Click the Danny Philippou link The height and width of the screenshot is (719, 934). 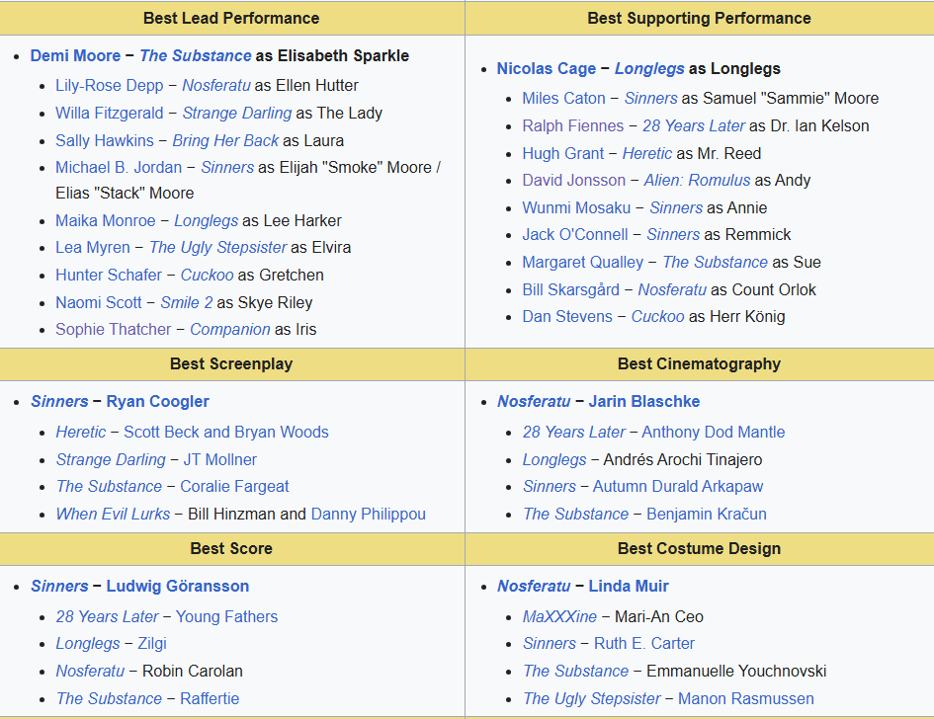[368, 515]
